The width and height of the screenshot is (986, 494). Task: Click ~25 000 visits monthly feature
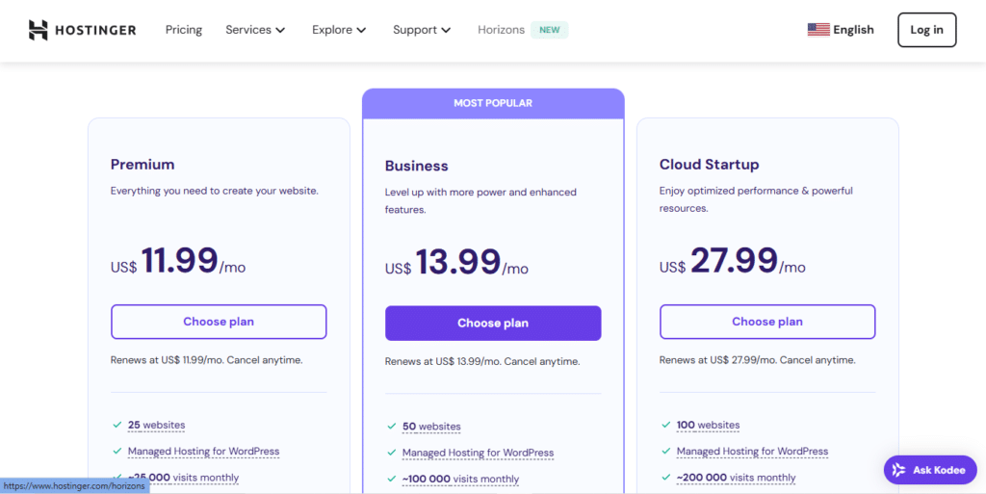[184, 478]
